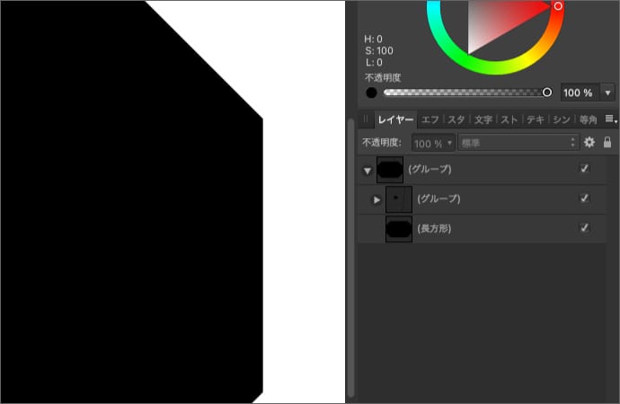The height and width of the screenshot is (404, 620).
Task: Click the 長方形 layer thumbnail
Action: coord(398,229)
